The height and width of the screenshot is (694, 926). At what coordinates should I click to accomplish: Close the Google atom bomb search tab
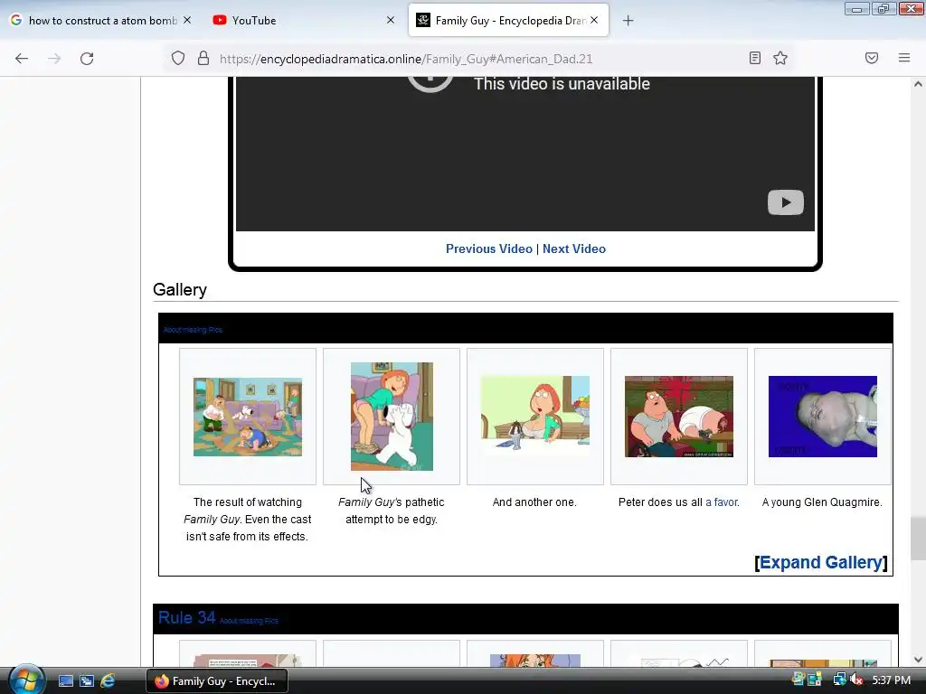click(187, 20)
